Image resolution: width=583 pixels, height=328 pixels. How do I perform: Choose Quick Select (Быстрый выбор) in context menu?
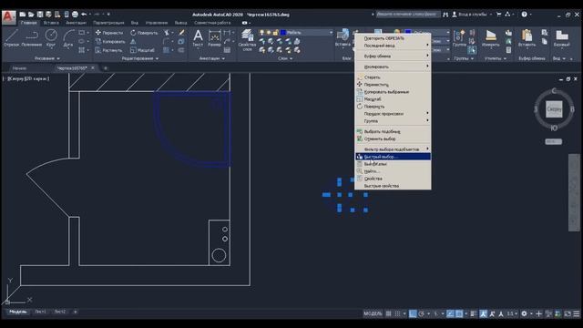point(393,157)
